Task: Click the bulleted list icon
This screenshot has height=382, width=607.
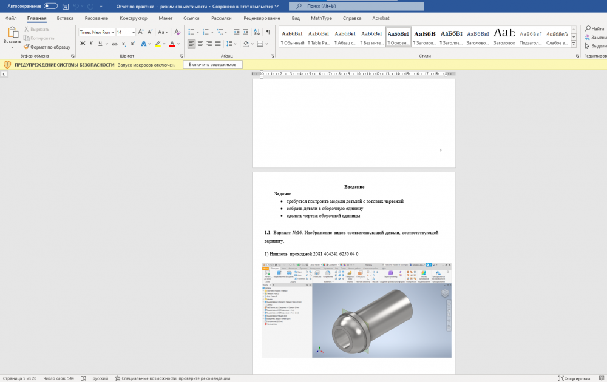Action: 191,32
